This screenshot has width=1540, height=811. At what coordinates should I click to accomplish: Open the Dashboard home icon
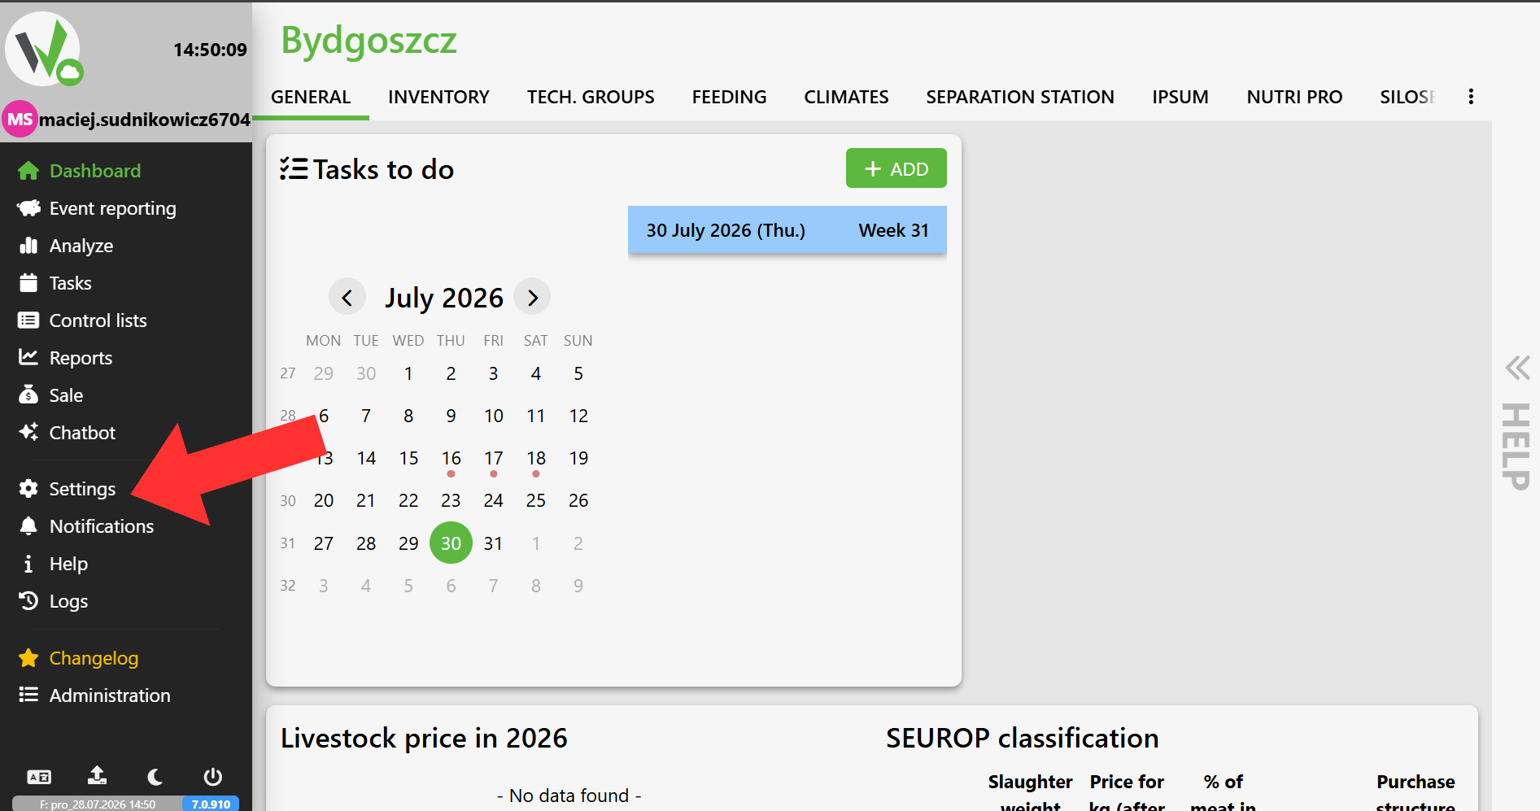pyautogui.click(x=28, y=171)
